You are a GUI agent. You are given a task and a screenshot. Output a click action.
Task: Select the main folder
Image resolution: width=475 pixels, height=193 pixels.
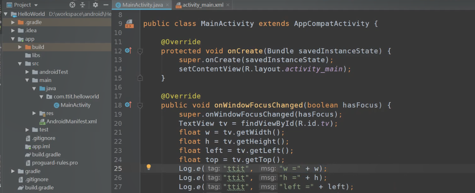pos(45,80)
